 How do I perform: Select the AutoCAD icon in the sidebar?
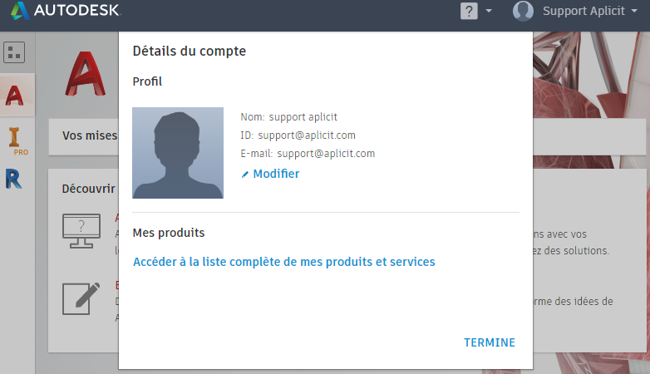[x=14, y=95]
